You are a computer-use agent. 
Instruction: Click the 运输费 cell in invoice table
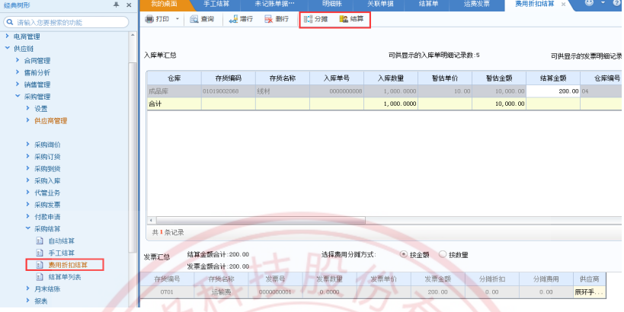tap(221, 291)
